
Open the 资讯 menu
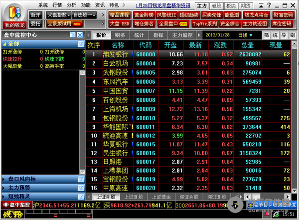click(x=100, y=5)
